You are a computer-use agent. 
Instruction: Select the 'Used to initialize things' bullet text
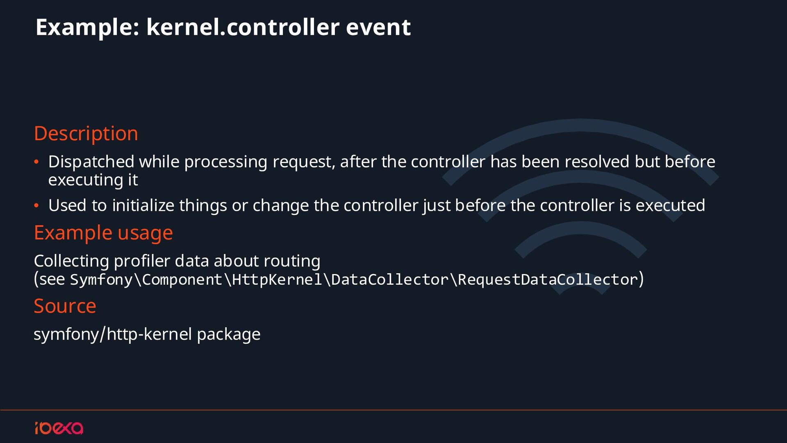tap(376, 205)
